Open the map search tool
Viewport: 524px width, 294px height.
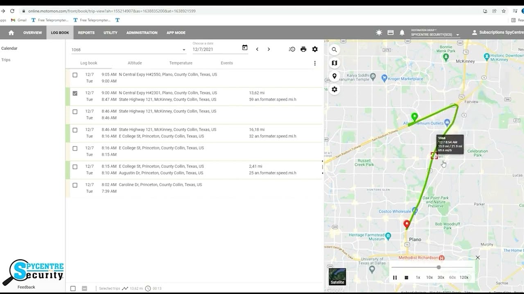[334, 50]
